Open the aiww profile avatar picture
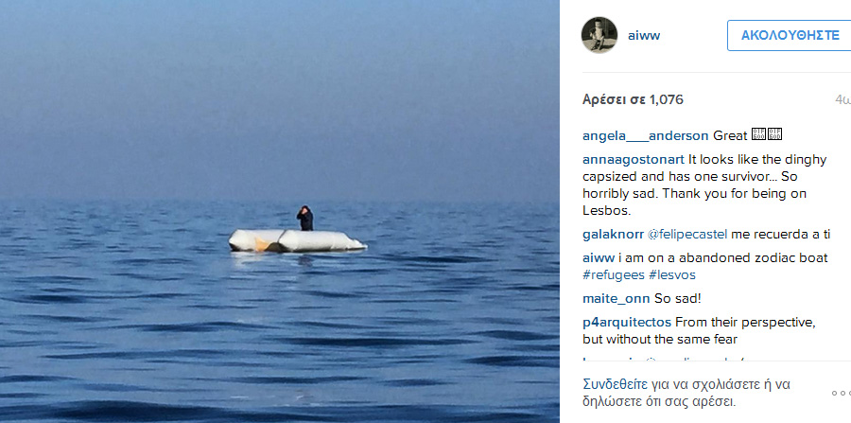The image size is (851, 423). coord(599,35)
